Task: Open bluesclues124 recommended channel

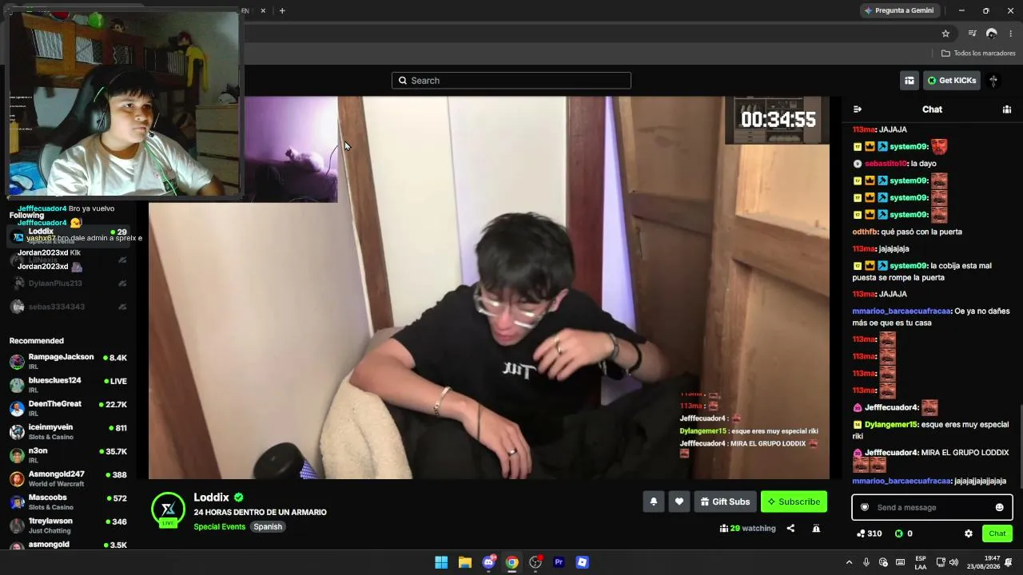Action: tap(68, 385)
